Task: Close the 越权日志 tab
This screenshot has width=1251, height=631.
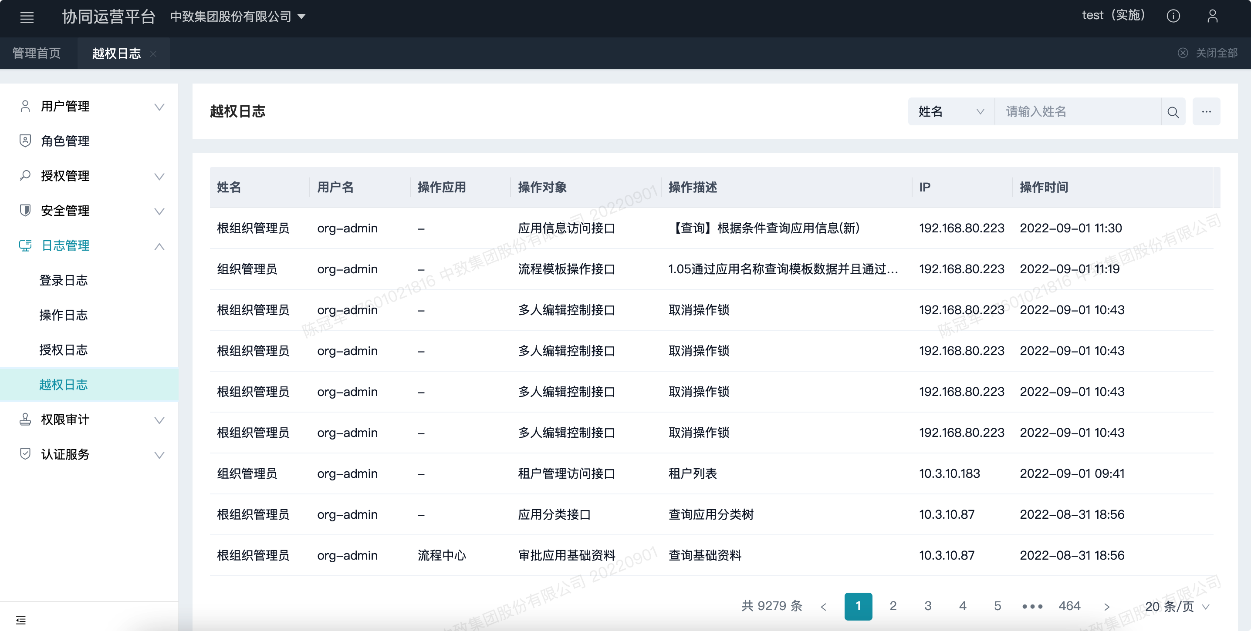Action: click(x=153, y=54)
